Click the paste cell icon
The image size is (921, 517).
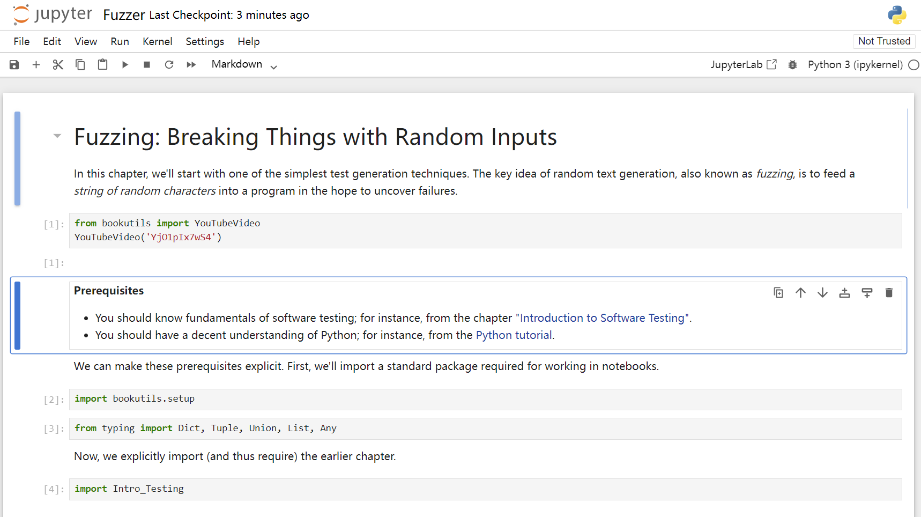102,65
